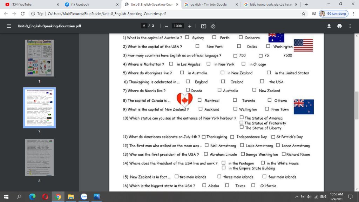
Task: Show hidden system tray icons
Action: coord(297,197)
